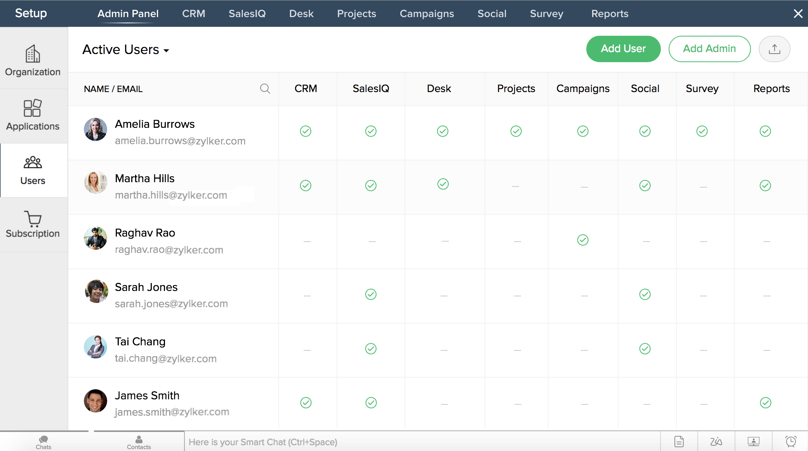
Task: Open Amelia Burrows' name link
Action: (x=155, y=124)
